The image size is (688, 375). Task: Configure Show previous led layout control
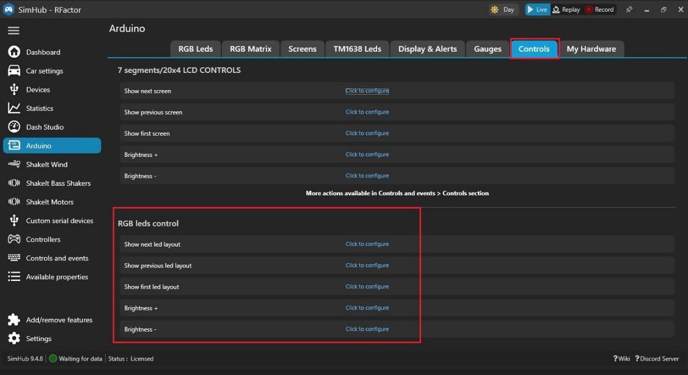click(x=367, y=265)
